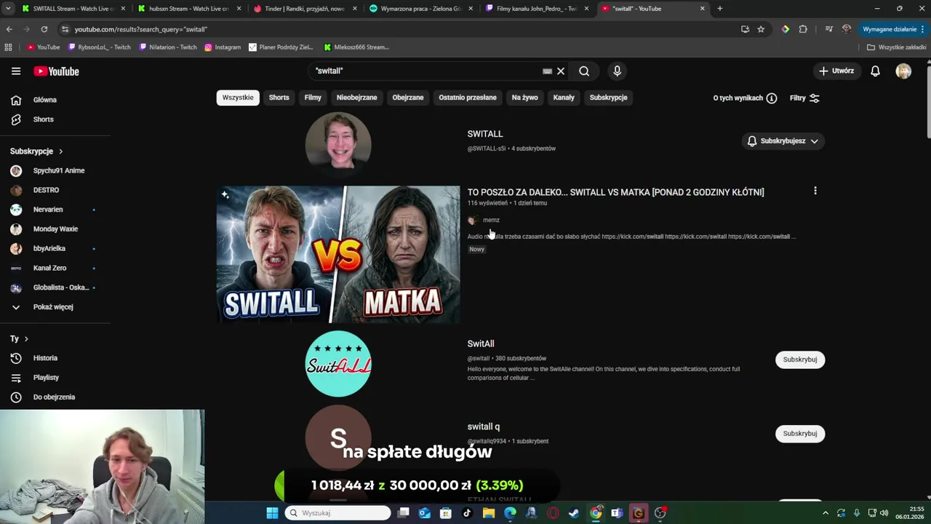Screen dimensions: 931x524
Task: Open the Chrome apps grid in bookmarks bar
Action: 9,47
